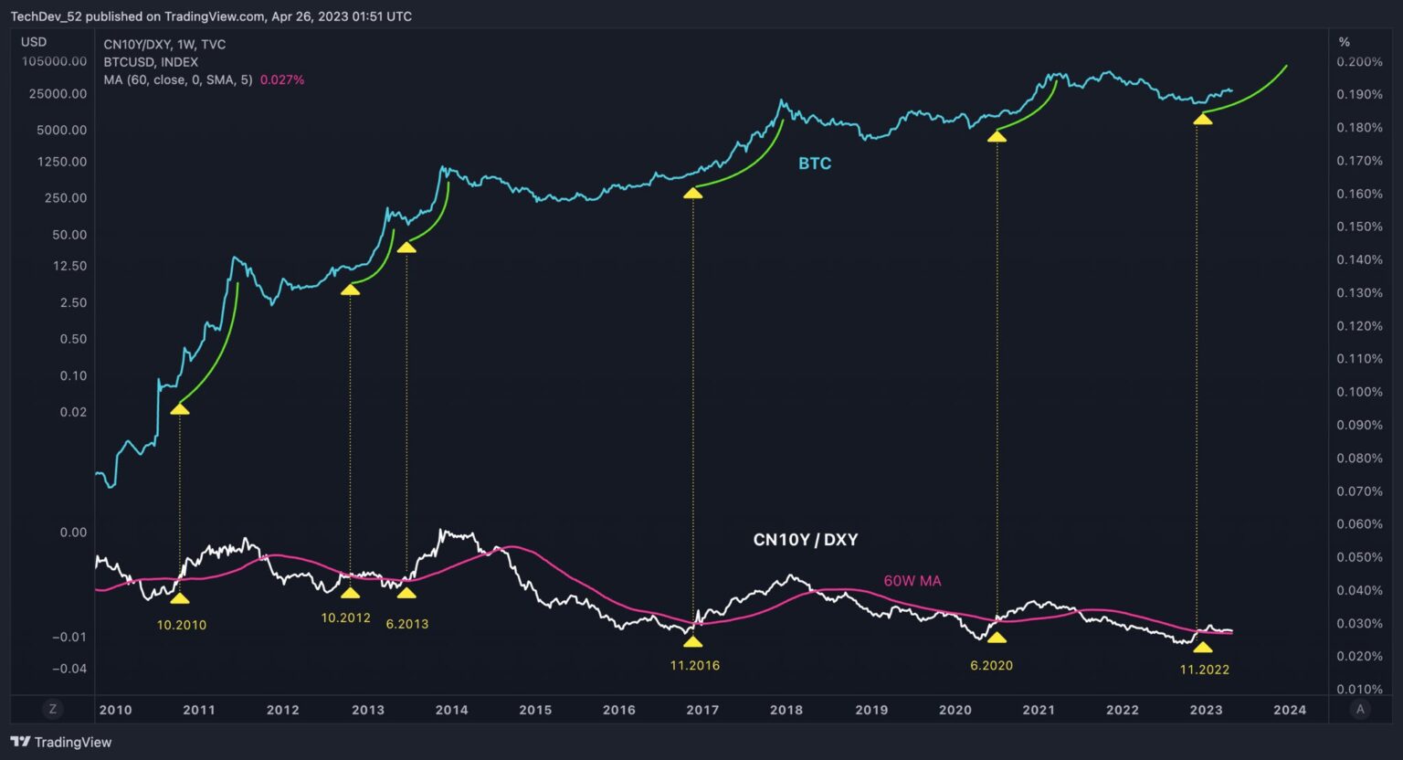Toggle the A auto-scale button

click(x=1360, y=709)
